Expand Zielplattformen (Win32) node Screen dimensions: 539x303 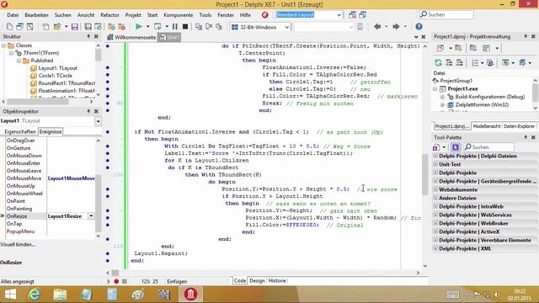pyautogui.click(x=442, y=104)
